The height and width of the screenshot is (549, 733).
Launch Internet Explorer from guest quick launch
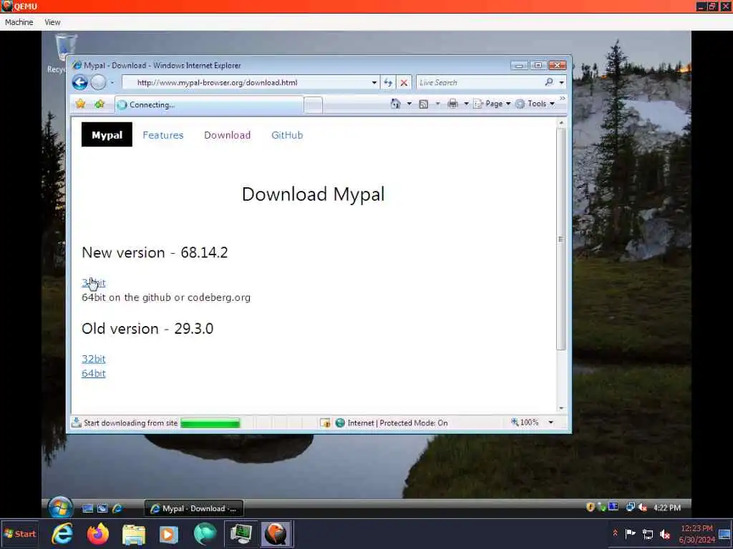pos(117,508)
